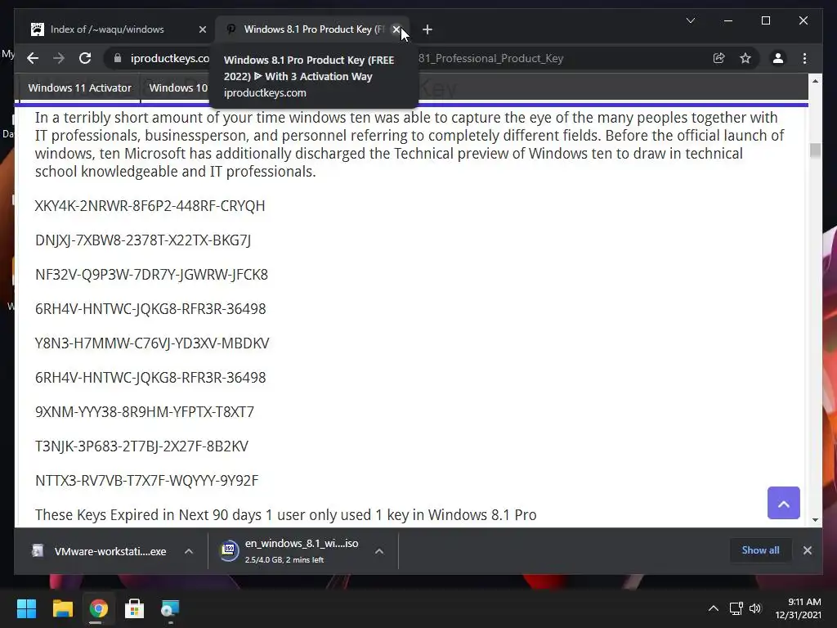Reload the current page
The image size is (837, 628).
(85, 58)
